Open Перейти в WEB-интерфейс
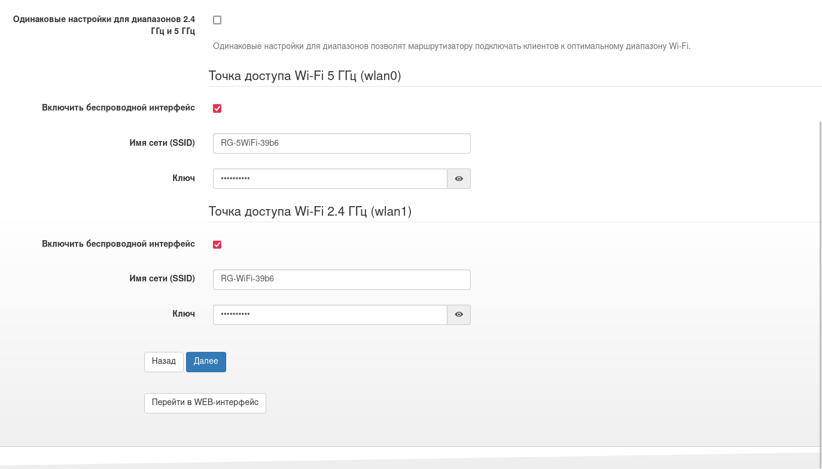 coord(205,403)
